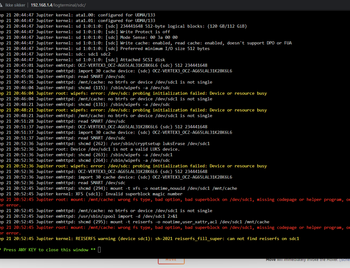Click the 'XFS (sdc1): Invalid superblock magic number' line
Screen dimensions: 350x268
(91, 194)
